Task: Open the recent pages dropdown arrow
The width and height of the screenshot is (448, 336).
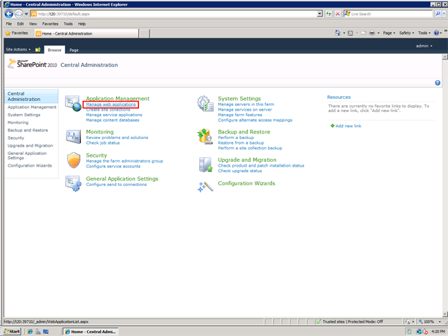Action: point(26,14)
